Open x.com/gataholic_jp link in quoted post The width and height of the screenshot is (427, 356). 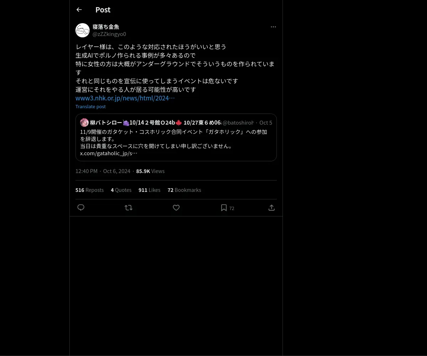(x=109, y=153)
